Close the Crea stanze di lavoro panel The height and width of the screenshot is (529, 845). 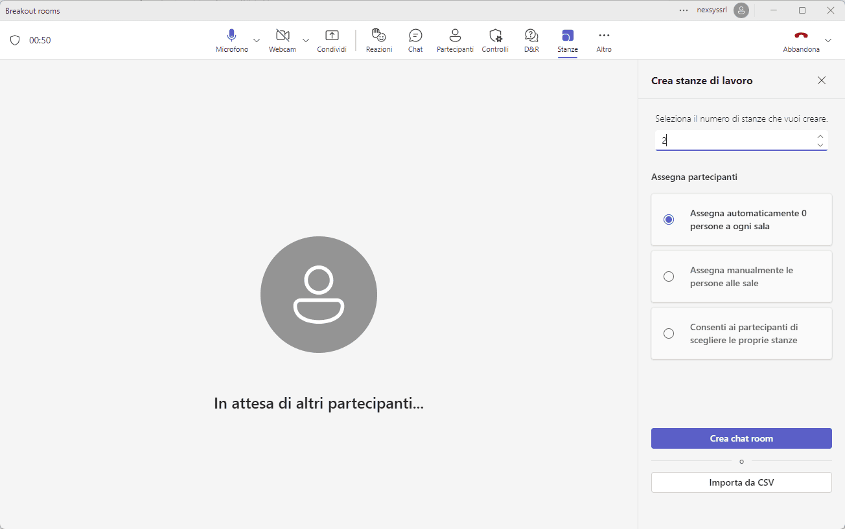(822, 80)
